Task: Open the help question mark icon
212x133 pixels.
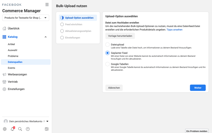Action: [28, 129]
